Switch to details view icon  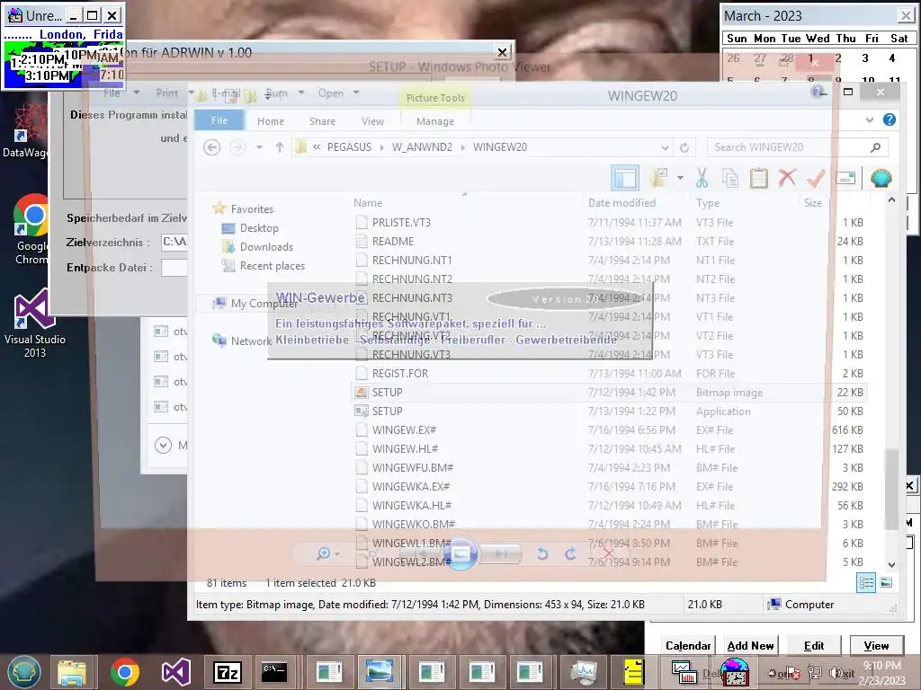pyautogui.click(x=866, y=582)
